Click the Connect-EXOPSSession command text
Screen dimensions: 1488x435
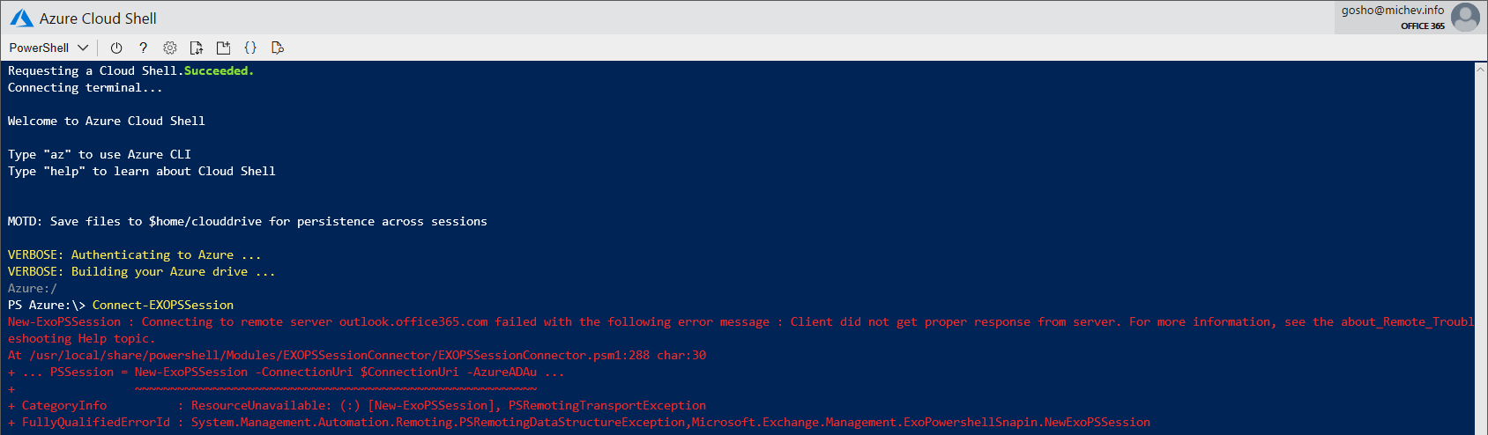click(x=163, y=306)
